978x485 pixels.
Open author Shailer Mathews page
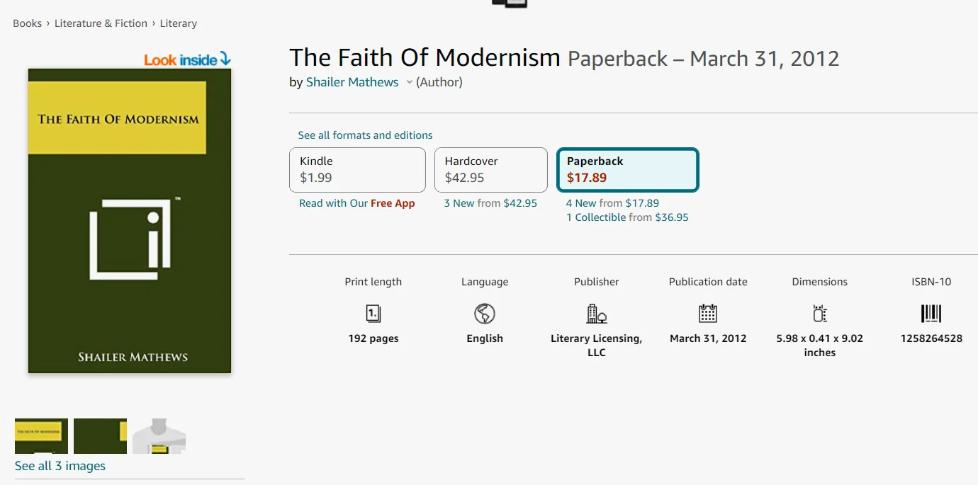(352, 82)
